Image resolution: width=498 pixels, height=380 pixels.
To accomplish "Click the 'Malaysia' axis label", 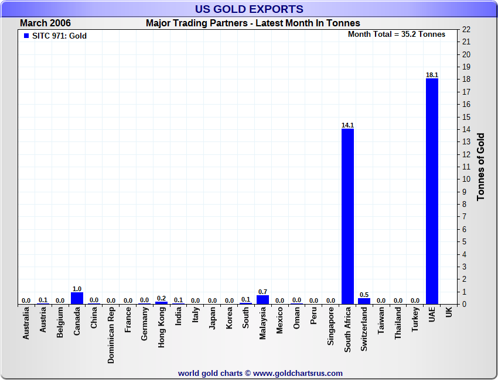I will click(262, 323).
